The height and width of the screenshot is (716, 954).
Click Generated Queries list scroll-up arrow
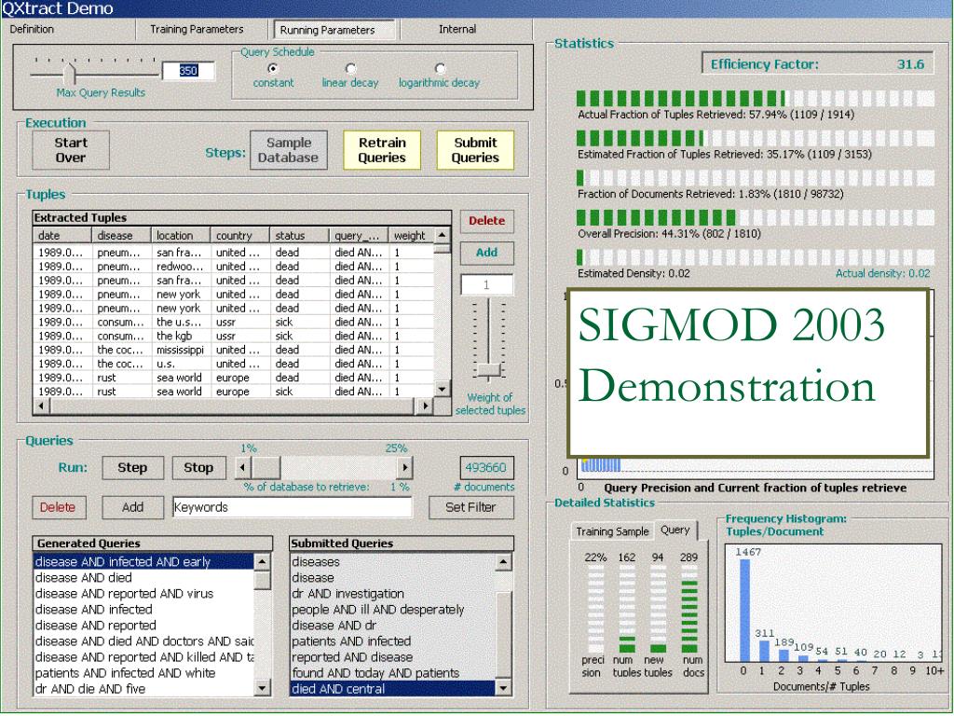tap(262, 561)
